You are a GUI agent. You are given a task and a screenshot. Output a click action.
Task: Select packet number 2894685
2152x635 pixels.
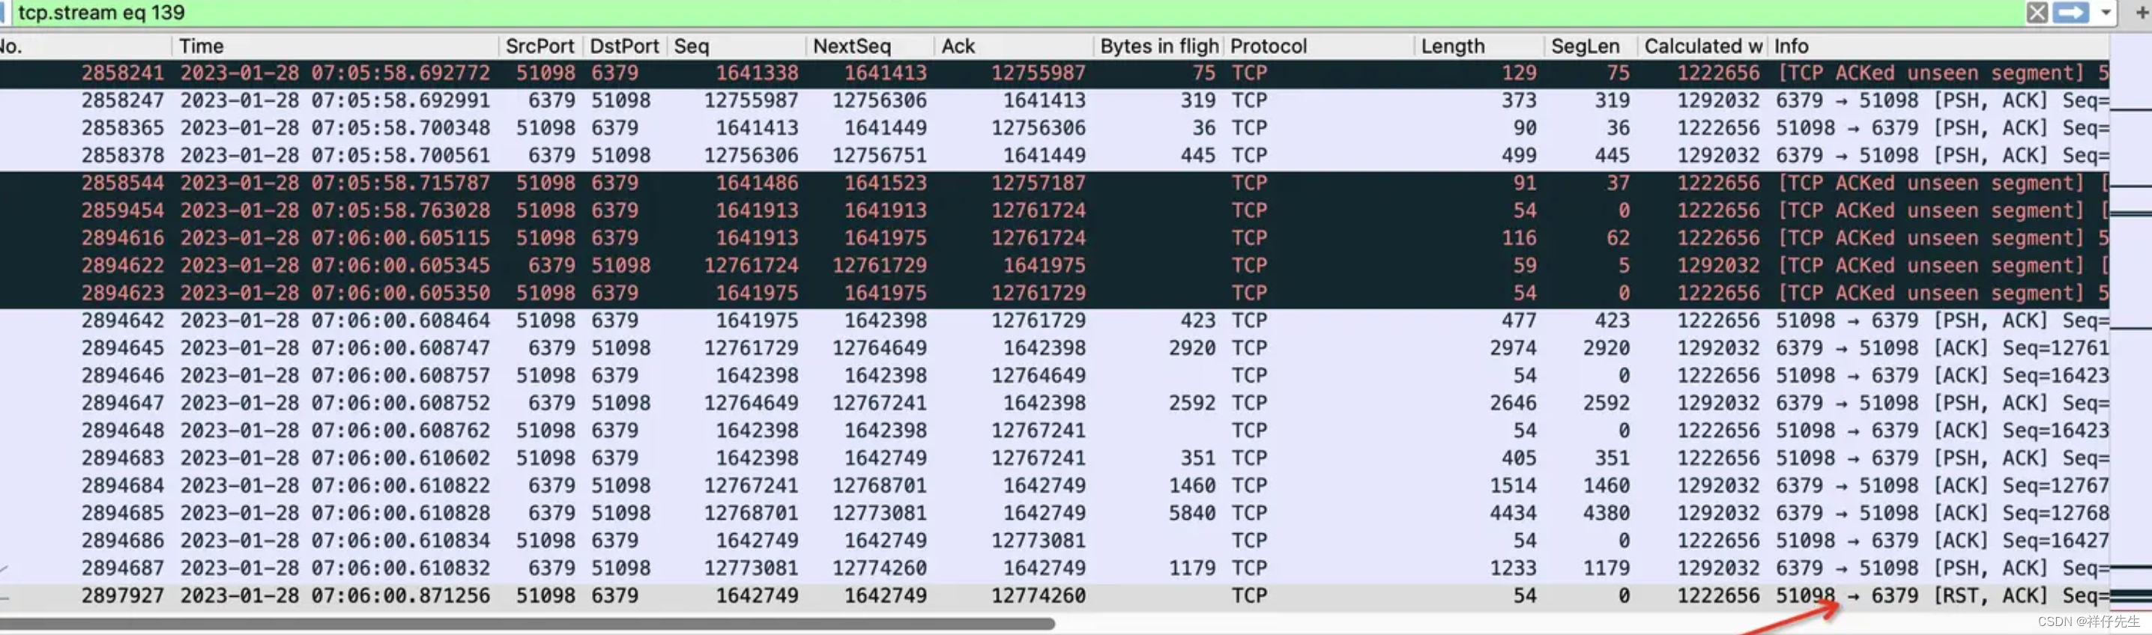(x=1054, y=514)
